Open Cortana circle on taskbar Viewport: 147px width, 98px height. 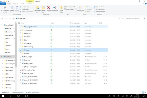(x=19, y=96)
